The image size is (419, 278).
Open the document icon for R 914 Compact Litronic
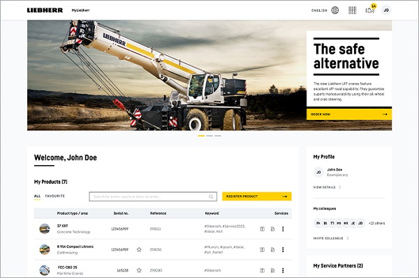(x=272, y=249)
